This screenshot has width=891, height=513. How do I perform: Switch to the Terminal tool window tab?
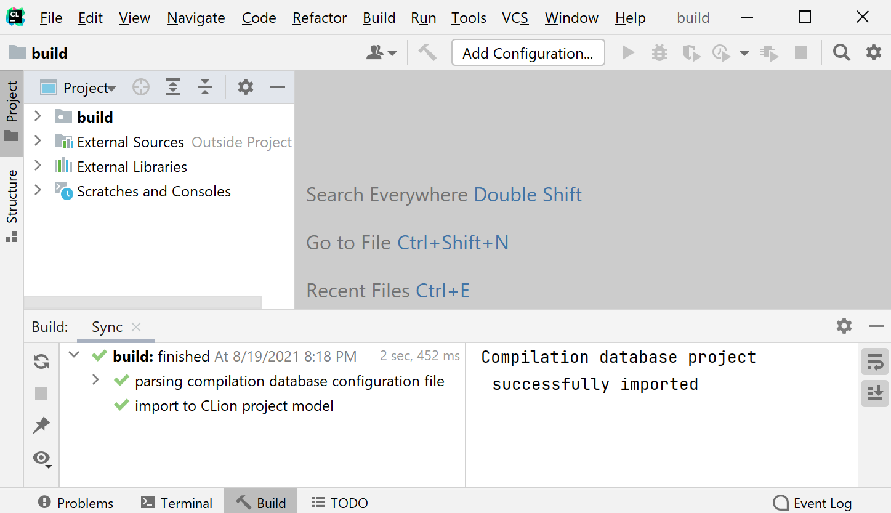click(177, 503)
